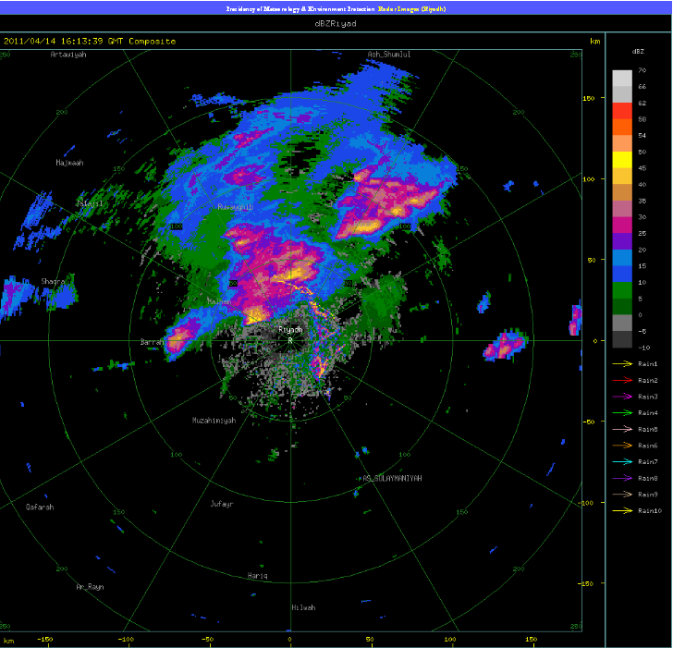Click the -10 value on dBZ scale
The image size is (673, 648).
point(643,348)
